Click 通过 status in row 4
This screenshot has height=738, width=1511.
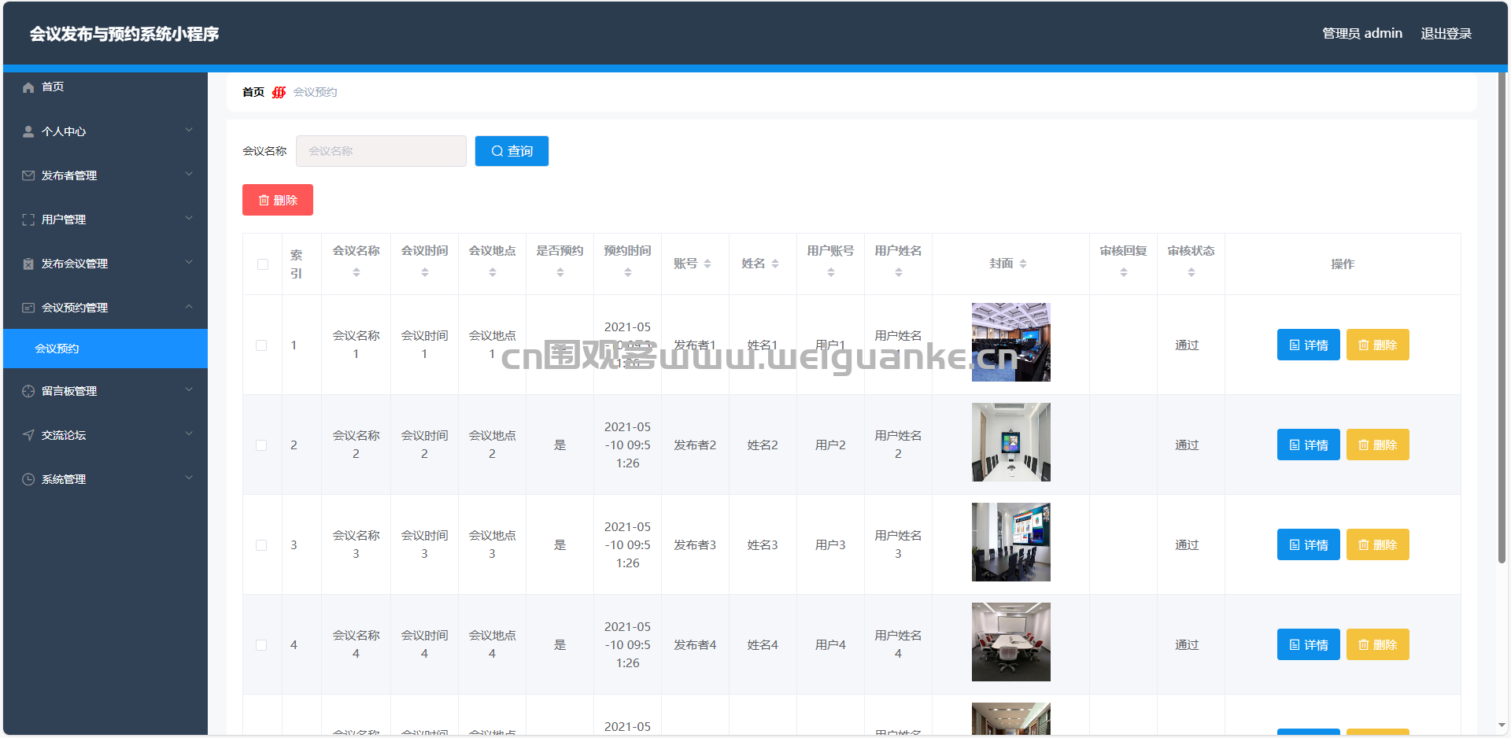pos(1187,645)
